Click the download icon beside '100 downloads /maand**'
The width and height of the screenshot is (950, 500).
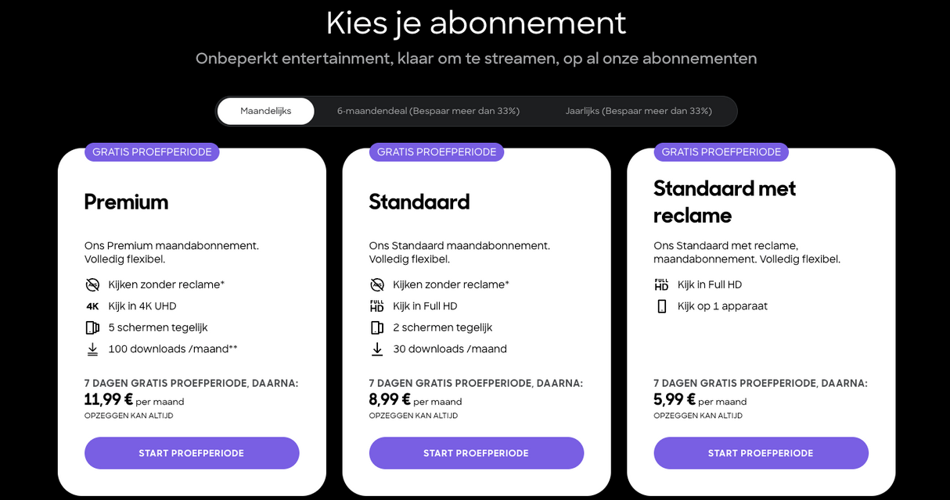click(x=92, y=348)
